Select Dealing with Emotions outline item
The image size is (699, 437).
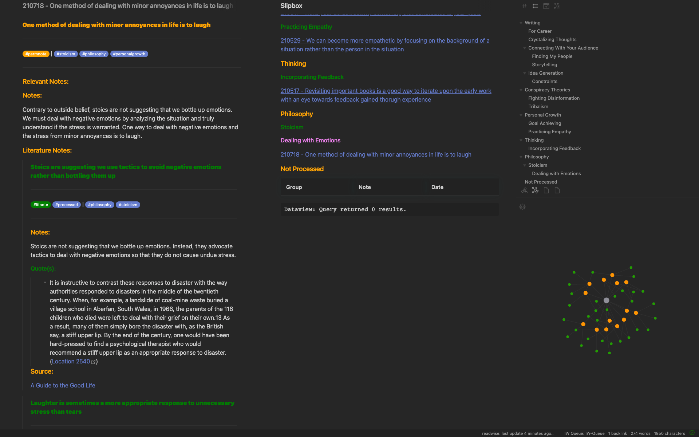pyautogui.click(x=556, y=173)
